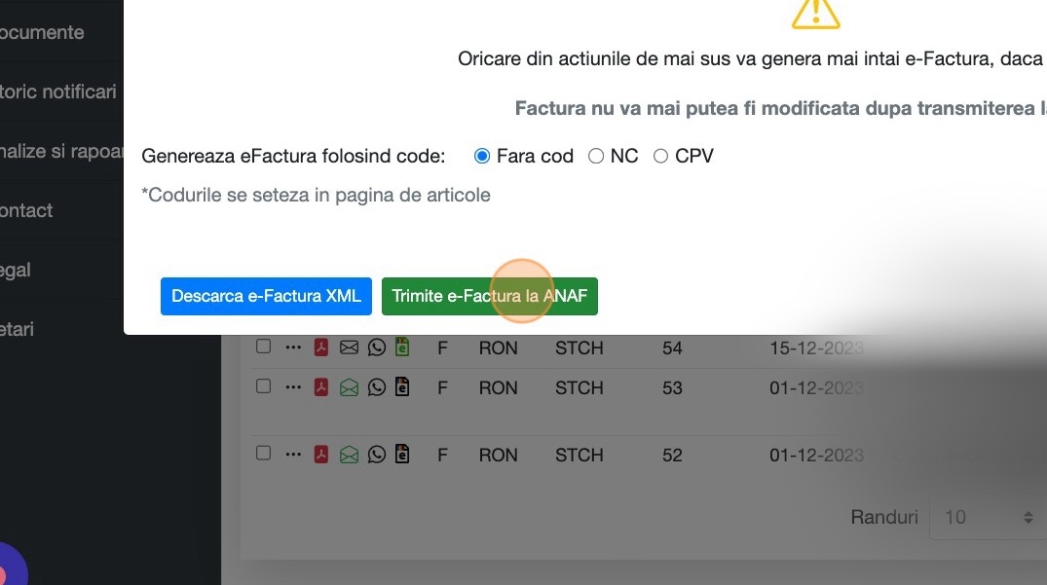Select the 'Fara cod' radio option
This screenshot has height=585, width=1047.
[482, 156]
